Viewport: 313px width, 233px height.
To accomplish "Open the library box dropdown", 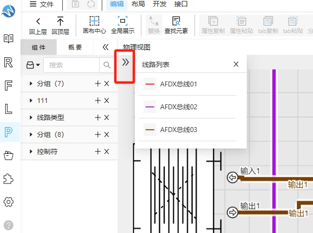I will (33, 65).
